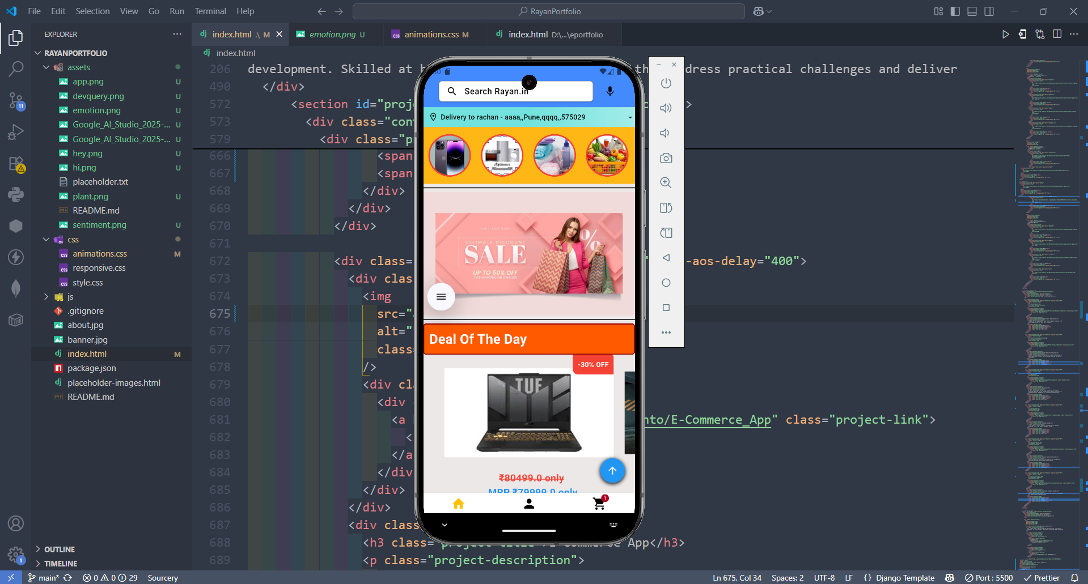
Task: Tap the microphone icon in search bar
Action: 610,91
